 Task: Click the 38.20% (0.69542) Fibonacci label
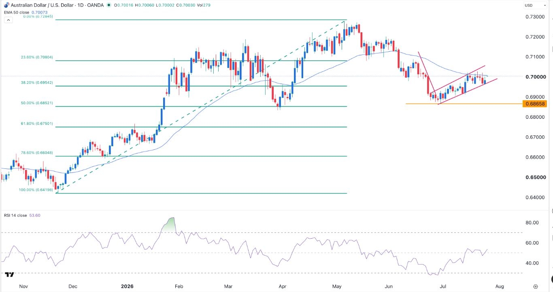[x=37, y=82]
